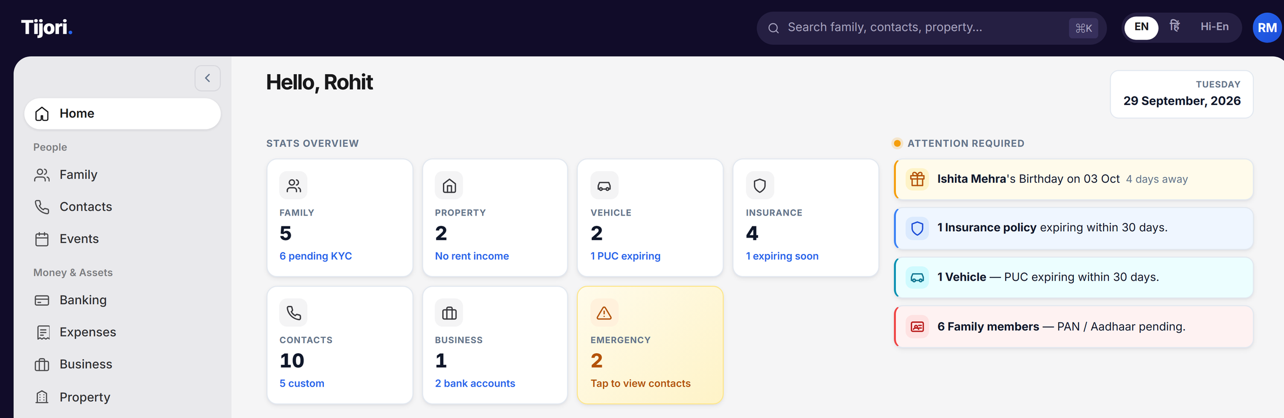
Task: Click the Emergency count '2'
Action: (x=596, y=361)
